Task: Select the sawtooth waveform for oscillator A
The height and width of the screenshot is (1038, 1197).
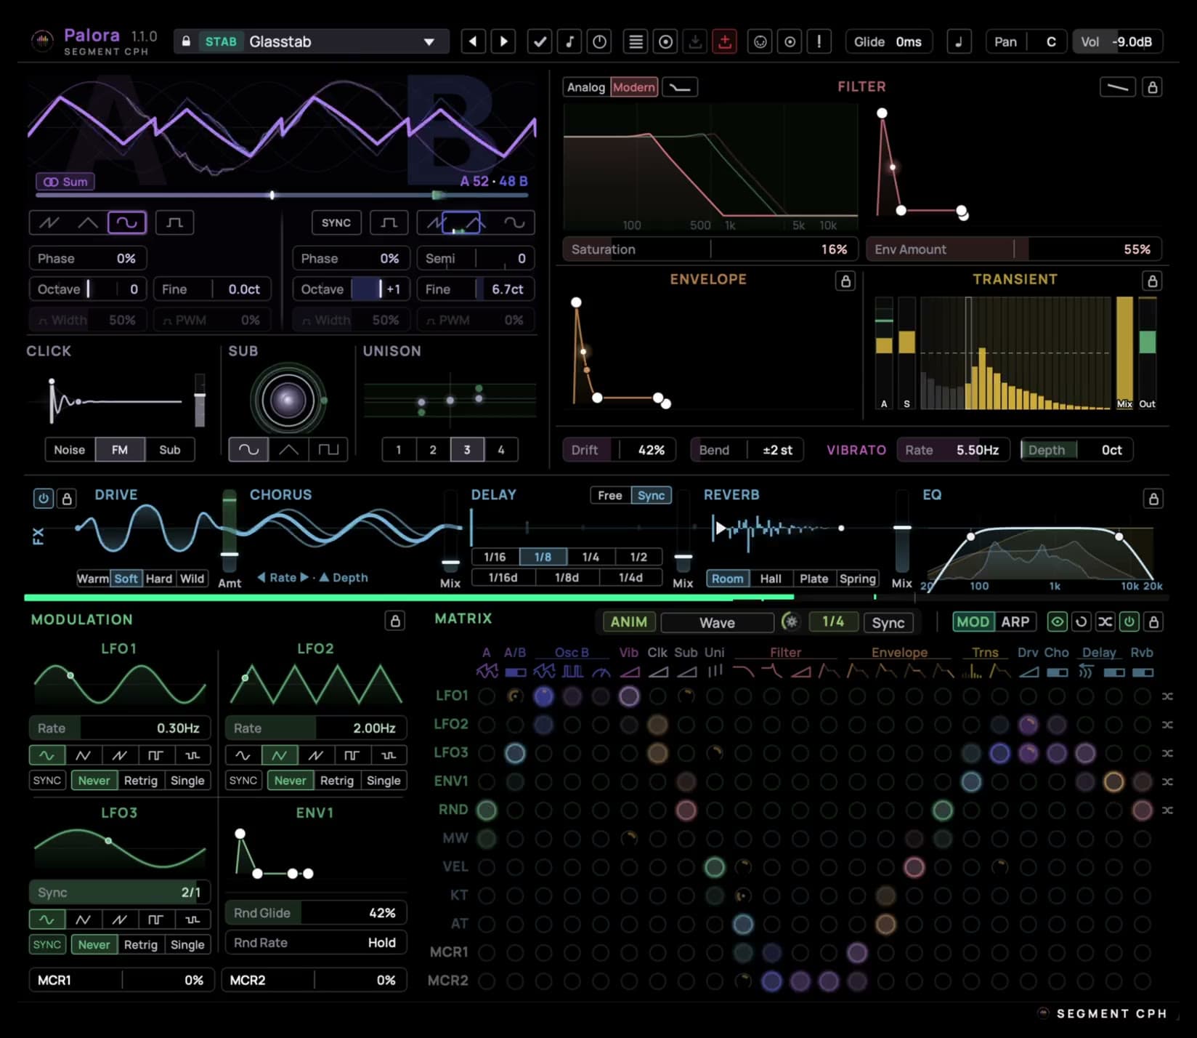Action: click(49, 222)
